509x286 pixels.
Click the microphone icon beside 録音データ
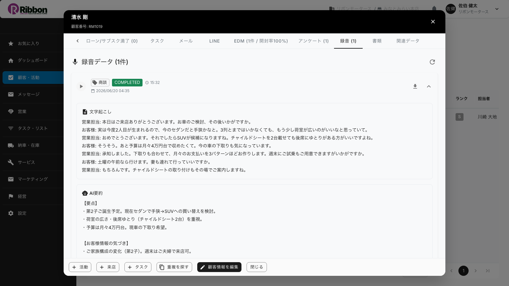[75, 62]
